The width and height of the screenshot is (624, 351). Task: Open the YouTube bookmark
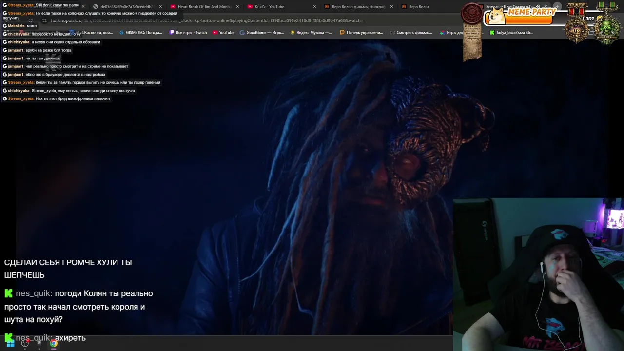pos(223,33)
